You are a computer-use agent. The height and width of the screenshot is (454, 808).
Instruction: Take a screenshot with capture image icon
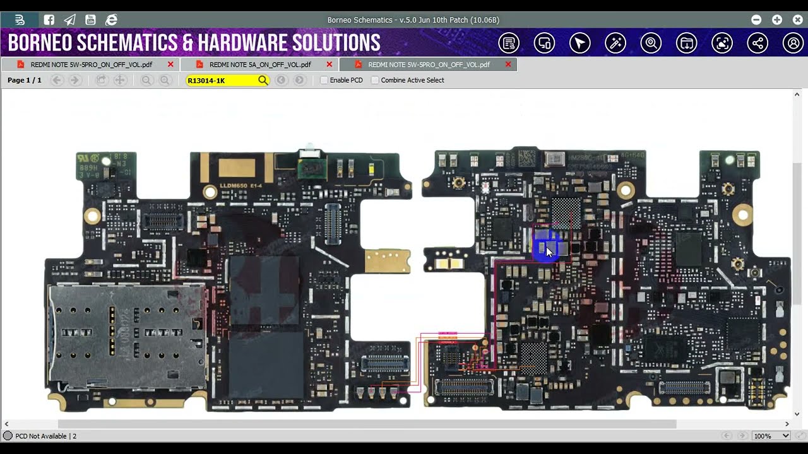pyautogui.click(x=722, y=43)
